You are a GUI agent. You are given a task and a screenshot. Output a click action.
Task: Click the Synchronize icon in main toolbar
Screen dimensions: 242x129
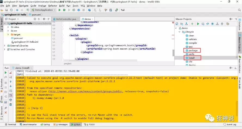coord(11,10)
